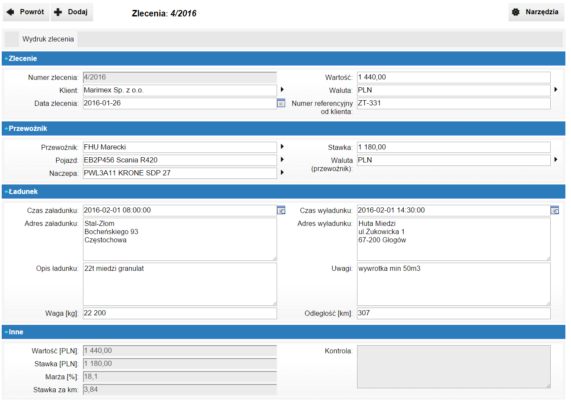Open the Naczepa selection arrow
The width and height of the screenshot is (571, 400).
[282, 173]
